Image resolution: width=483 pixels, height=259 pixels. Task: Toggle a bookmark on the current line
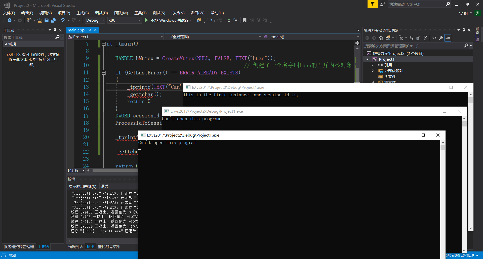pos(244,20)
